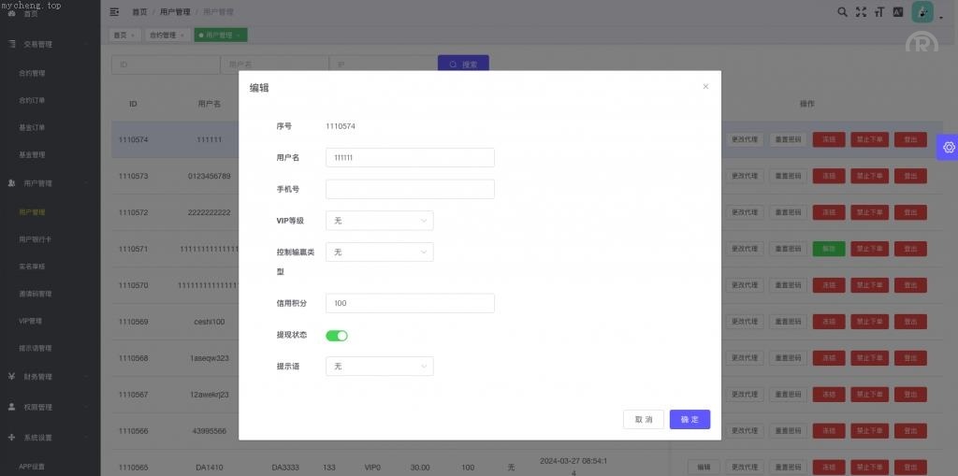This screenshot has width=958, height=476.
Task: Select 实名审核 in the sidebar menu
Action: 33,267
